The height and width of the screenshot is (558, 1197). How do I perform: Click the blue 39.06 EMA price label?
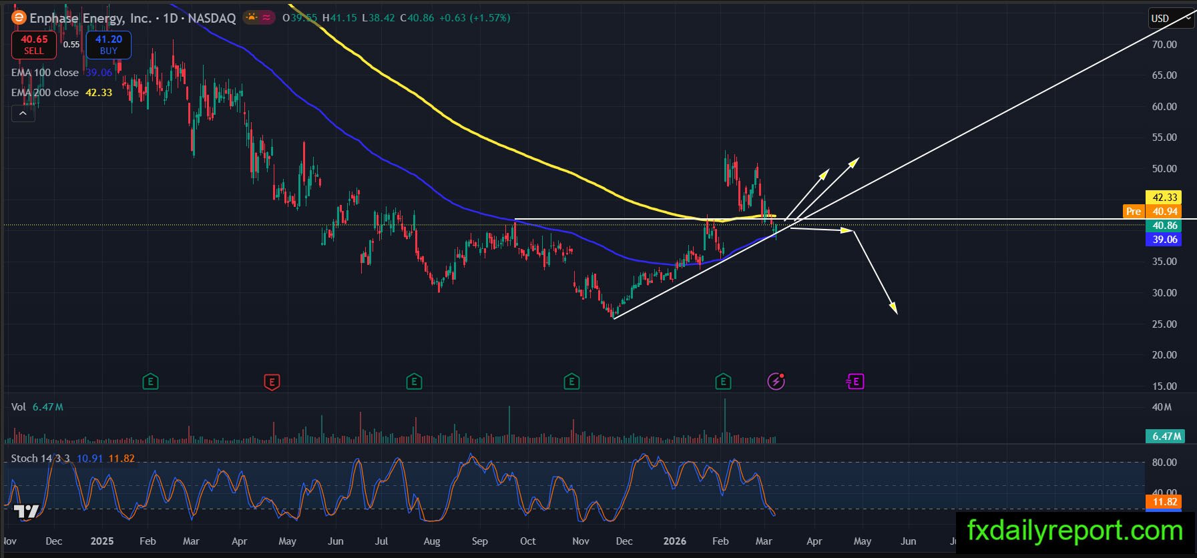click(x=1164, y=240)
